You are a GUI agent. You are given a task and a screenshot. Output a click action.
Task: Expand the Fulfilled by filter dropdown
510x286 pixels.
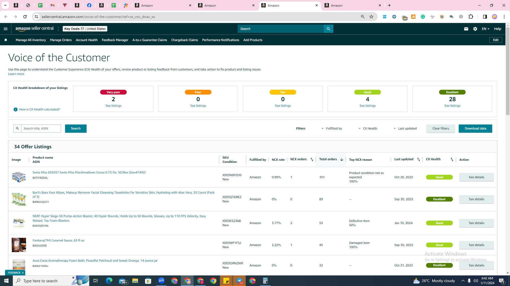point(332,128)
